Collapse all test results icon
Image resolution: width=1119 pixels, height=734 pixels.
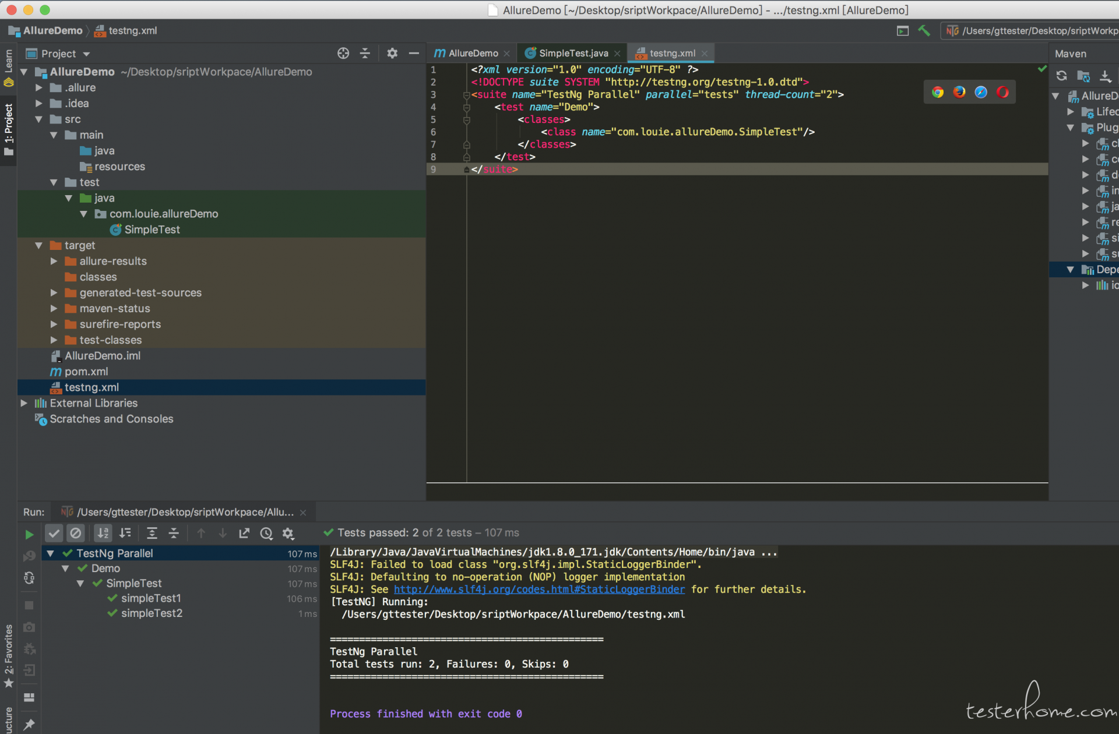[174, 533]
